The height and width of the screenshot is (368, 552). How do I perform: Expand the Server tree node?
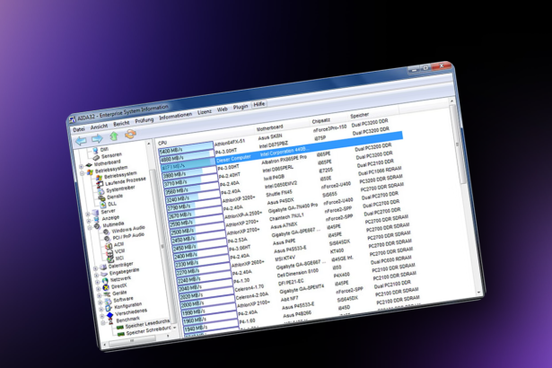[88, 214]
